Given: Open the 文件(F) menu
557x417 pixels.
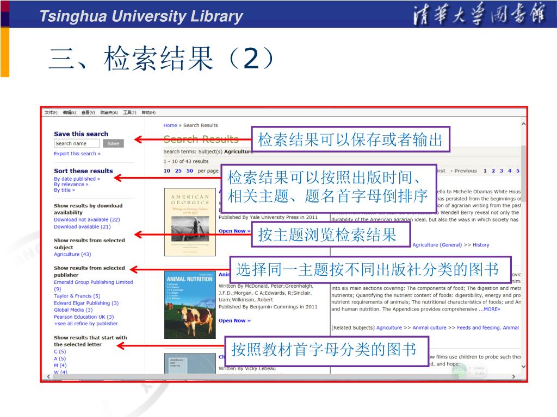Looking at the screenshot, I should tap(51, 112).
